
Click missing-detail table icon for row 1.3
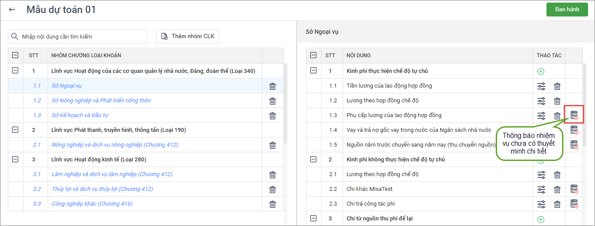[x=574, y=115]
